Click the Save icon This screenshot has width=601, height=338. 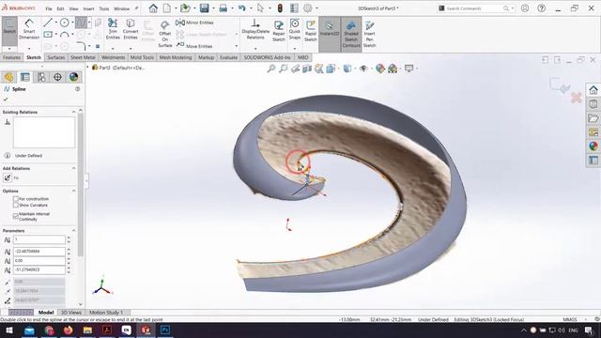click(x=205, y=8)
